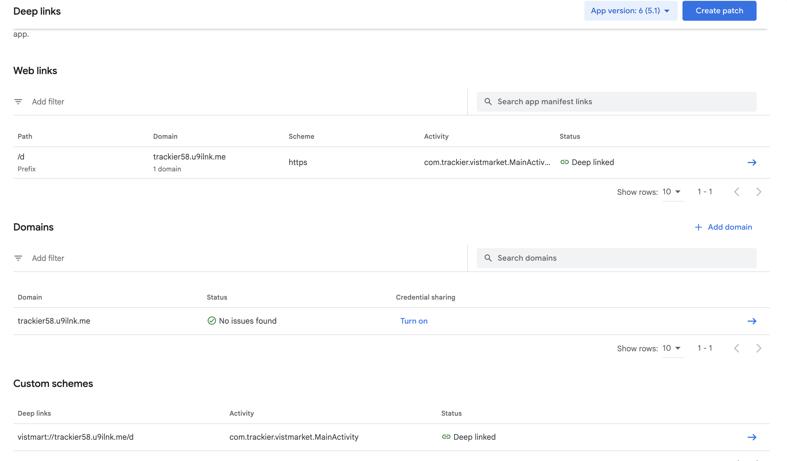787x461 pixels.
Task: Open details arrow for /d web link
Action: click(x=752, y=162)
